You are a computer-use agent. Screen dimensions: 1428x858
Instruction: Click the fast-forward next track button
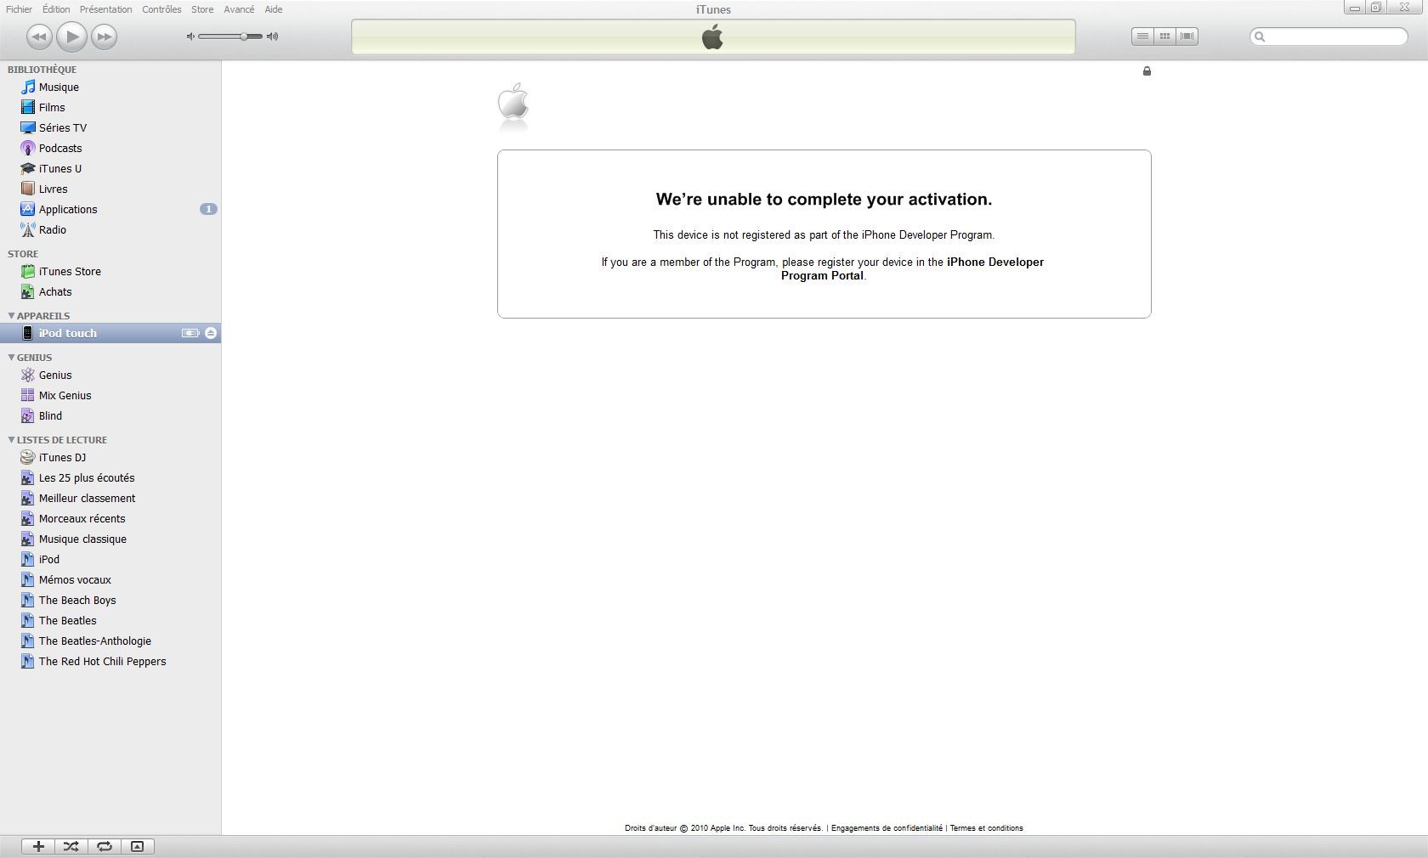pyautogui.click(x=104, y=37)
